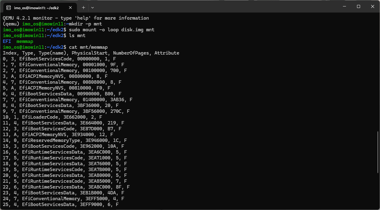This screenshot has width=380, height=210.
Task: Close the terminal window
Action: (372, 6)
